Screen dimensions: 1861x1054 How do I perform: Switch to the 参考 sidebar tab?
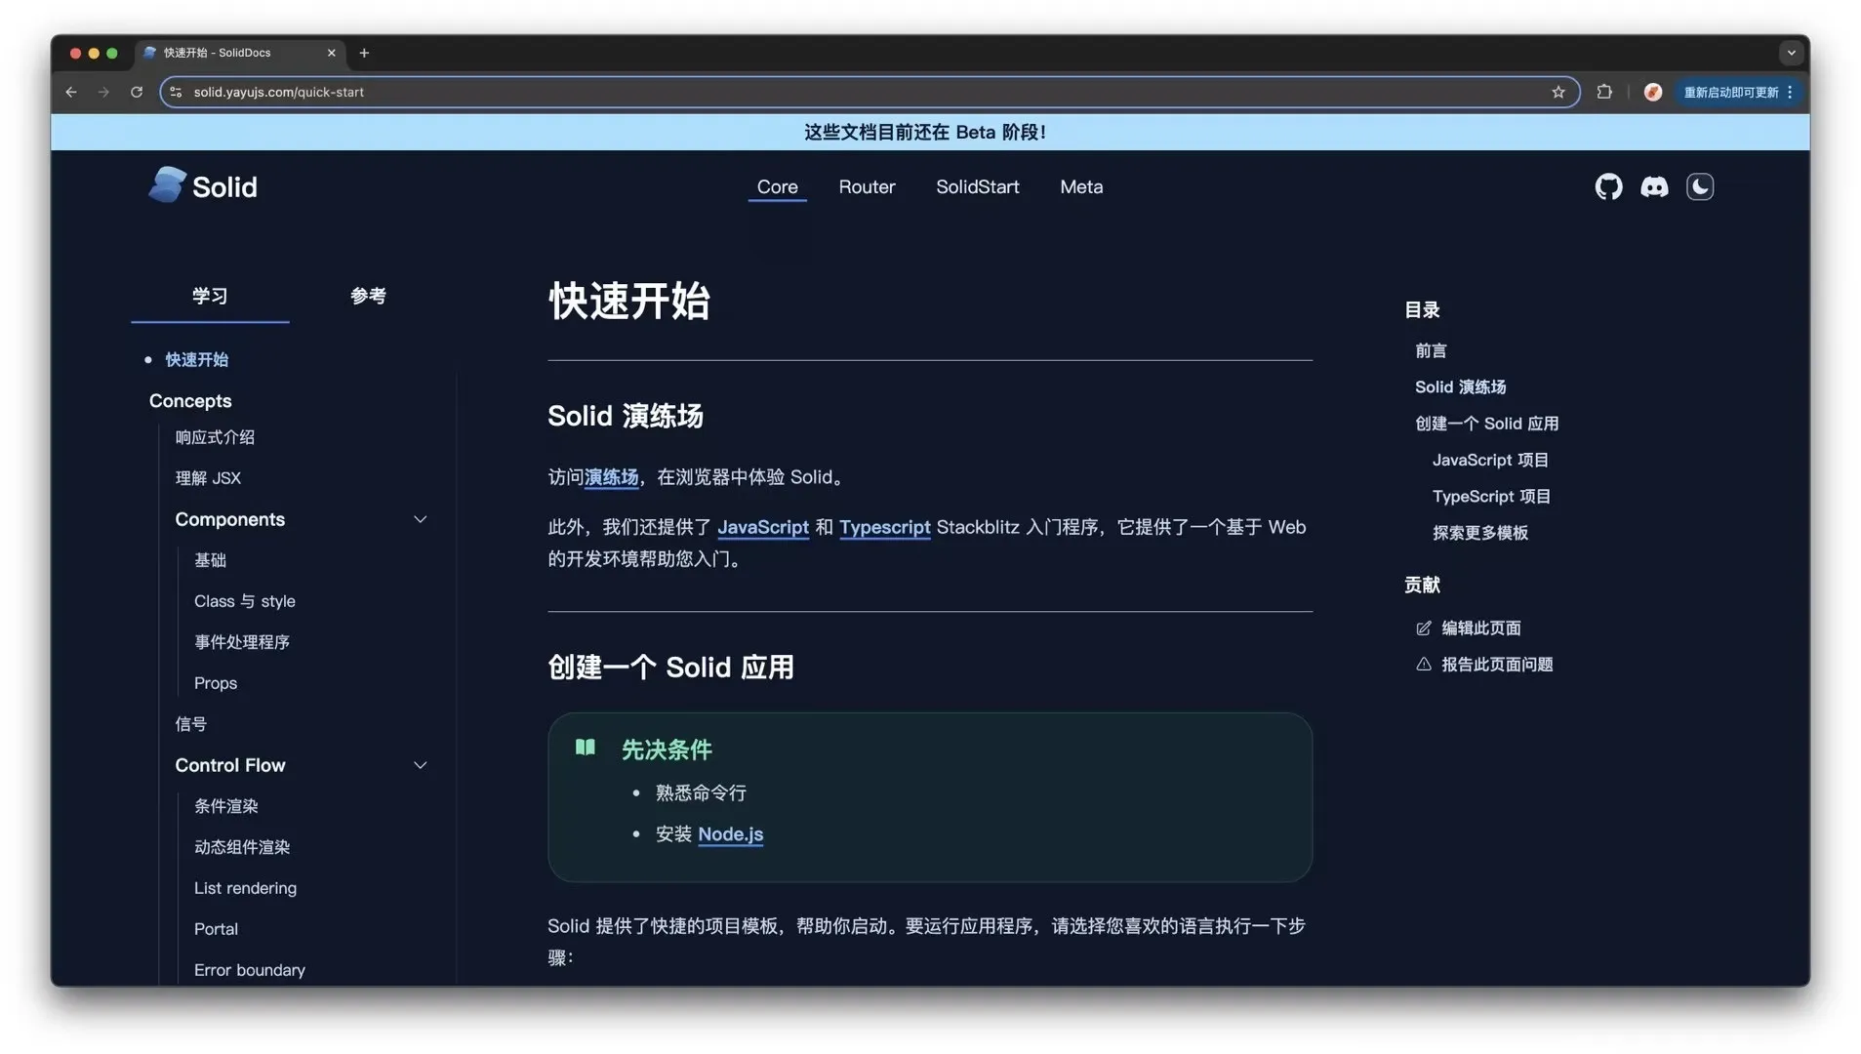(x=368, y=296)
